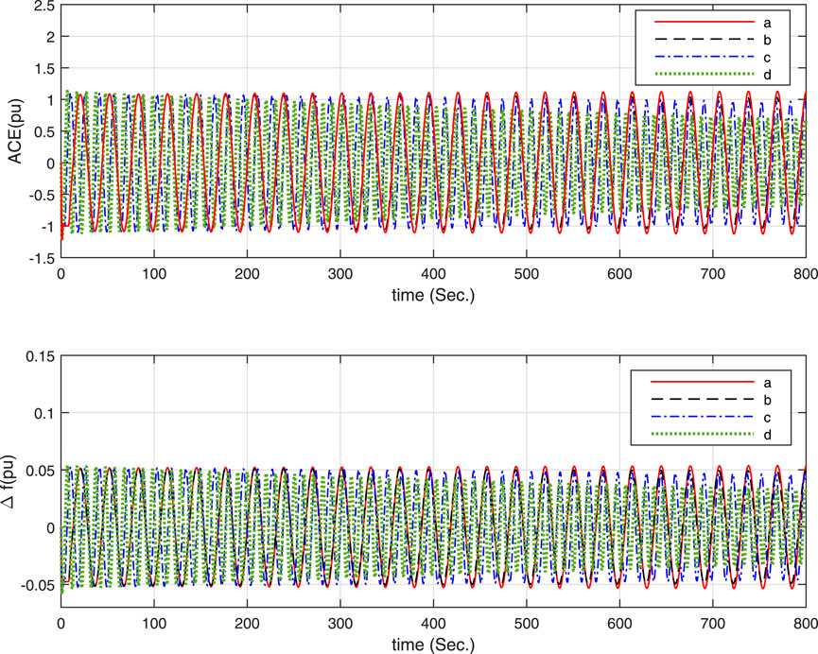Click the -1.5 tick on ACE y-axis
818x654 pixels.
[x=42, y=258]
